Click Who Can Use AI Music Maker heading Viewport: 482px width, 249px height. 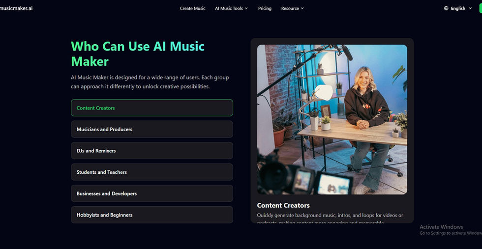tap(138, 54)
